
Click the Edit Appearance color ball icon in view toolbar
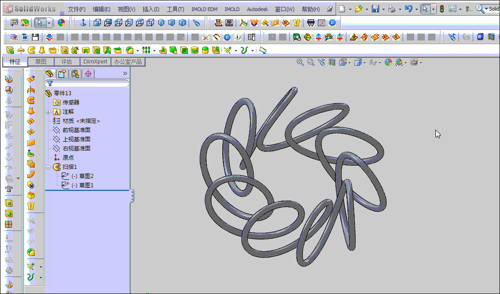click(x=388, y=62)
